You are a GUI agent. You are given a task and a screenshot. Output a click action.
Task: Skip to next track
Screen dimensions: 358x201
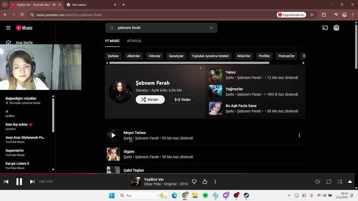tap(32, 182)
